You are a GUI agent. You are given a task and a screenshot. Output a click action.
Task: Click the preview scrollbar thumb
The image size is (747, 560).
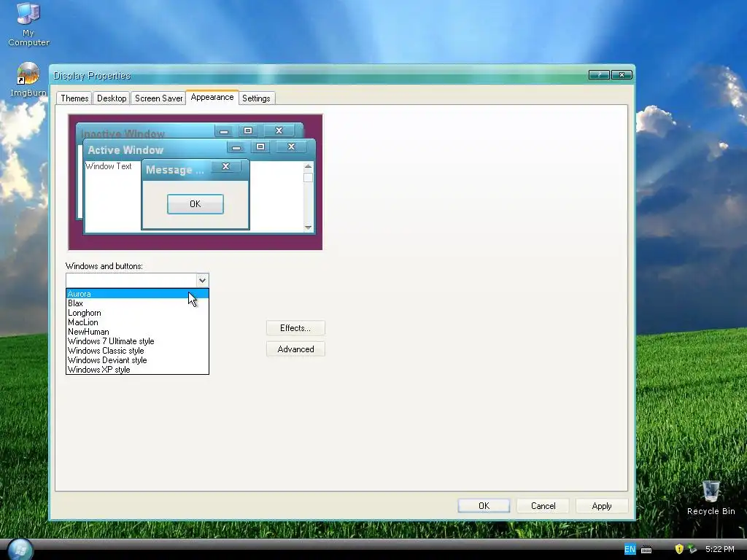(309, 178)
